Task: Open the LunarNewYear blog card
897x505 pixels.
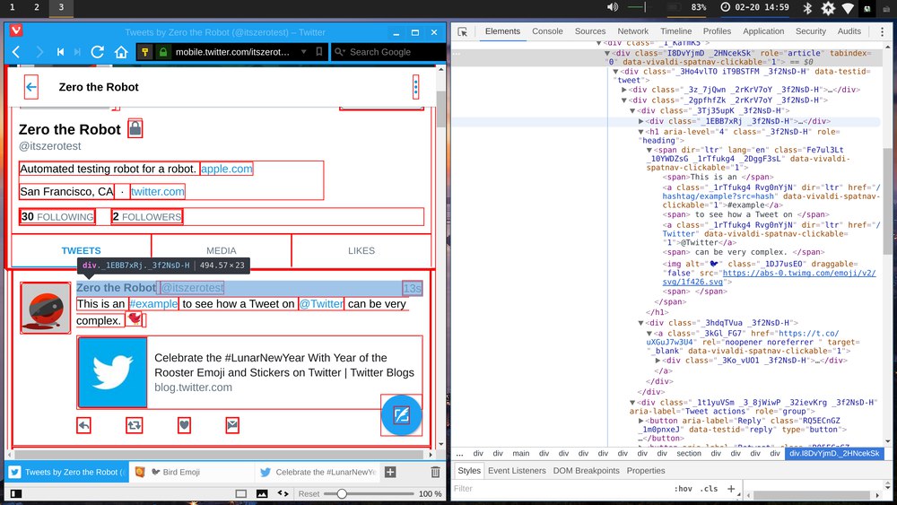Action: click(x=250, y=372)
